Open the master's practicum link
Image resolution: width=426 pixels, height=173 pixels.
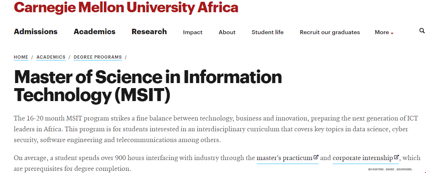click(285, 158)
